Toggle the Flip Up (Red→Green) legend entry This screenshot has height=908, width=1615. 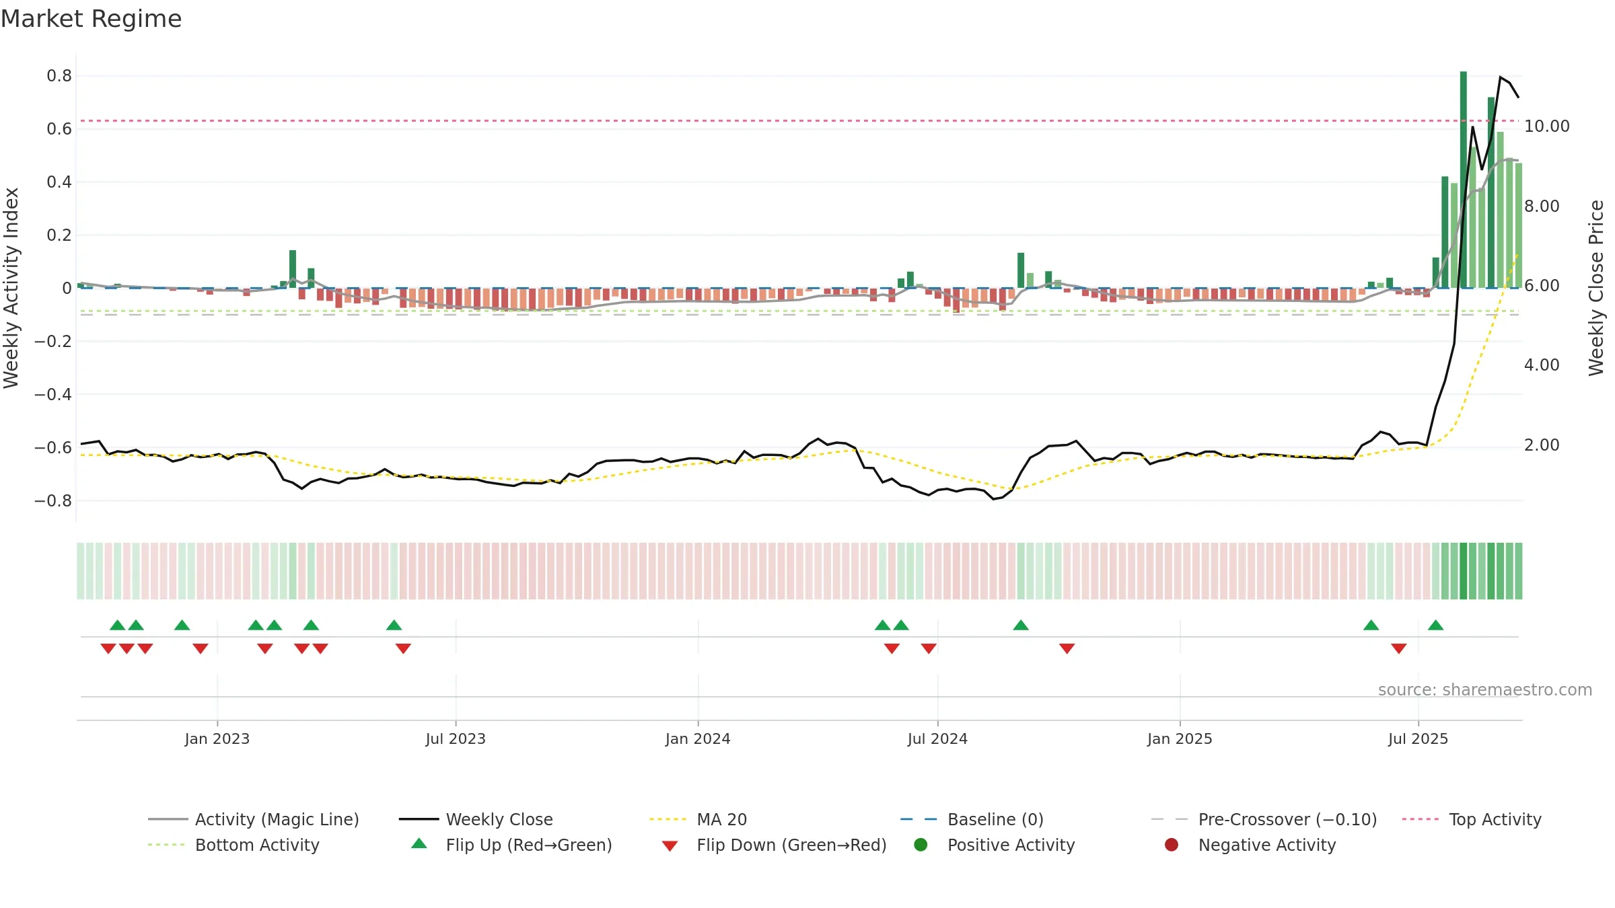[x=511, y=845]
